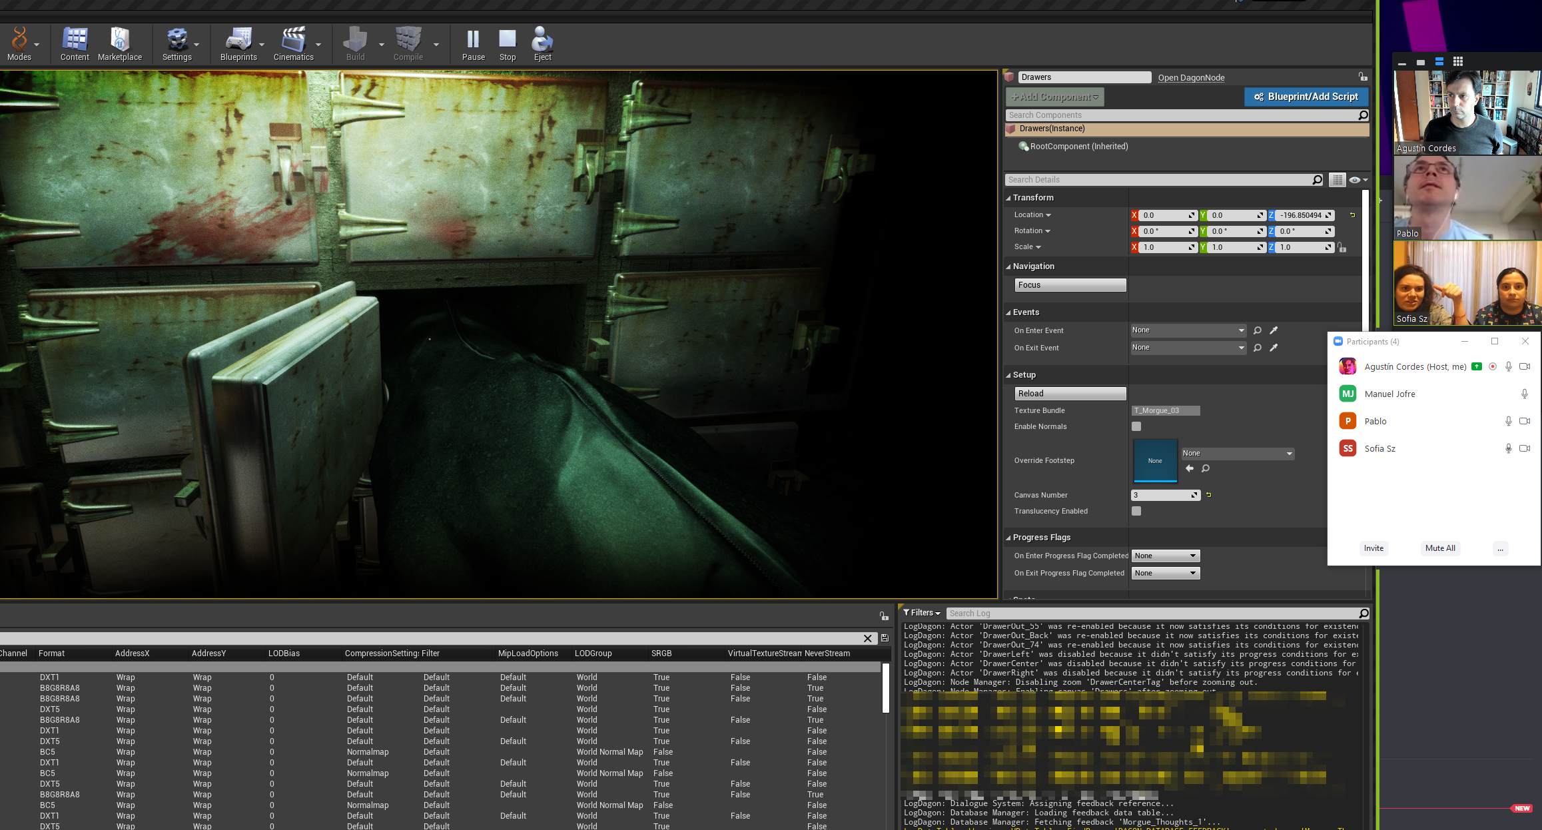The width and height of the screenshot is (1542, 830).
Task: Click the Reload button
Action: (1070, 394)
